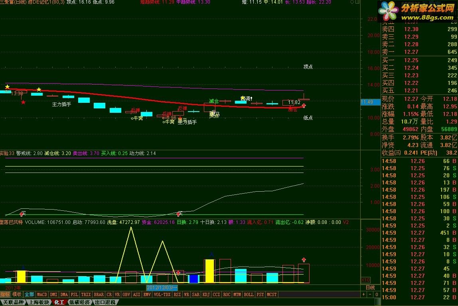Screen dimensions: 458x306
Task: Click the 买一 12.25 bid row
Action: pyautogui.click(x=419, y=60)
